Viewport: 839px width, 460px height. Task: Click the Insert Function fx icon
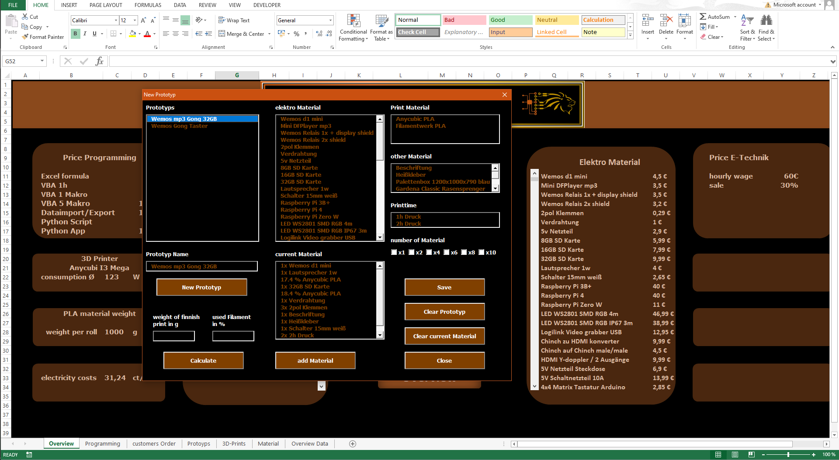tap(99, 61)
